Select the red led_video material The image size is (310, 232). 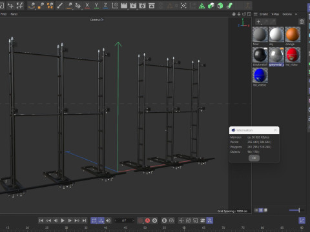(293, 55)
